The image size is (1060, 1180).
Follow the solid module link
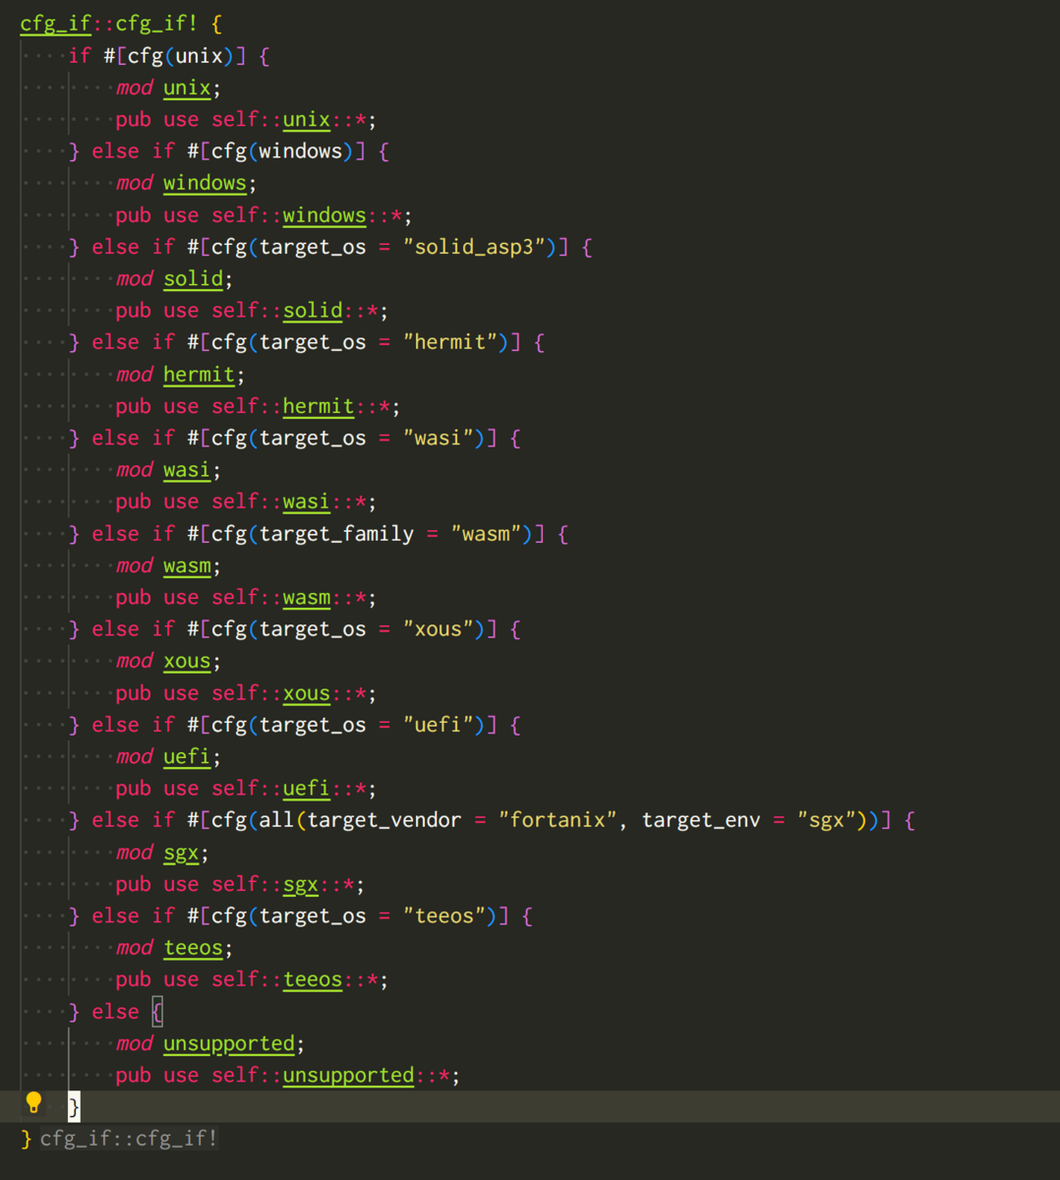click(x=193, y=278)
